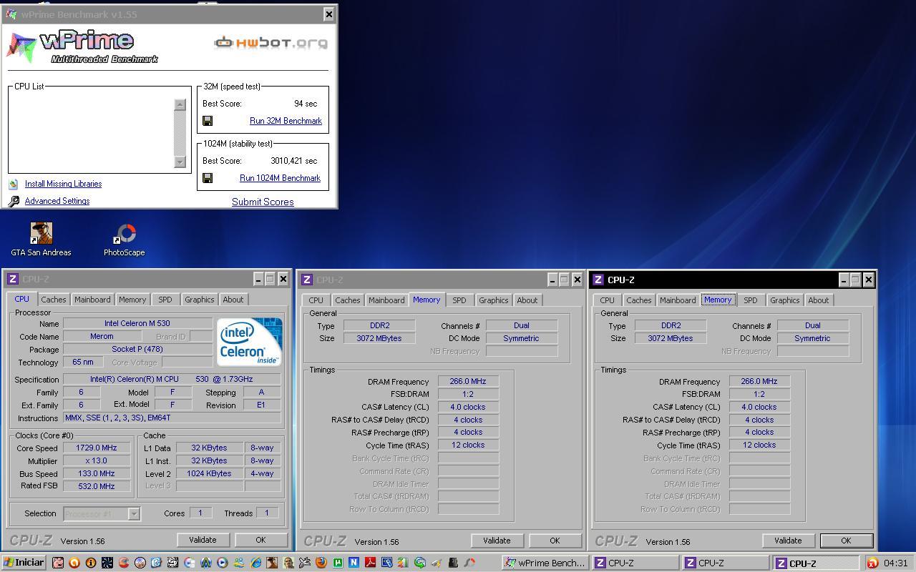Image resolution: width=916 pixels, height=572 pixels.
Task: Click the wrench icon beside Advanced Settings
Action: point(14,202)
